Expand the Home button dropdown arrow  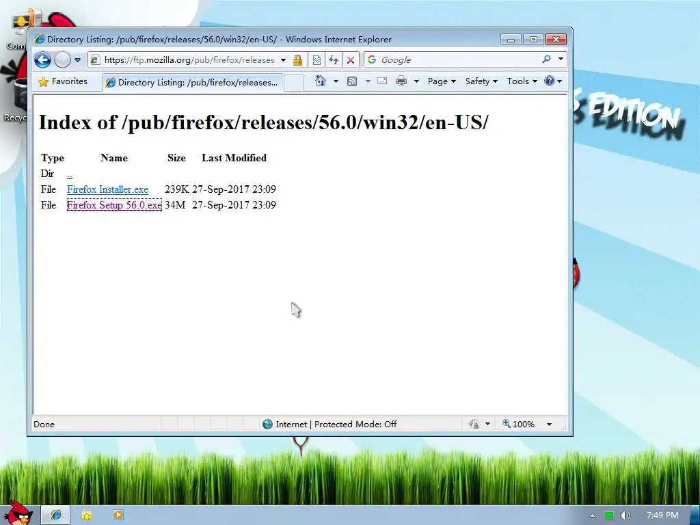pos(336,81)
